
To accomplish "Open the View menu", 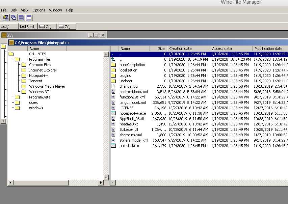I will [x=25, y=10].
